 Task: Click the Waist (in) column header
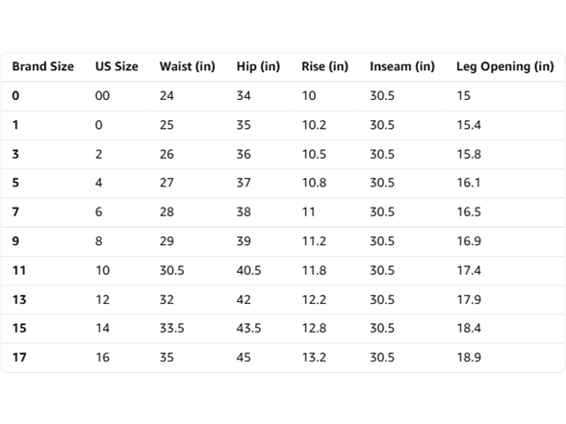188,66
